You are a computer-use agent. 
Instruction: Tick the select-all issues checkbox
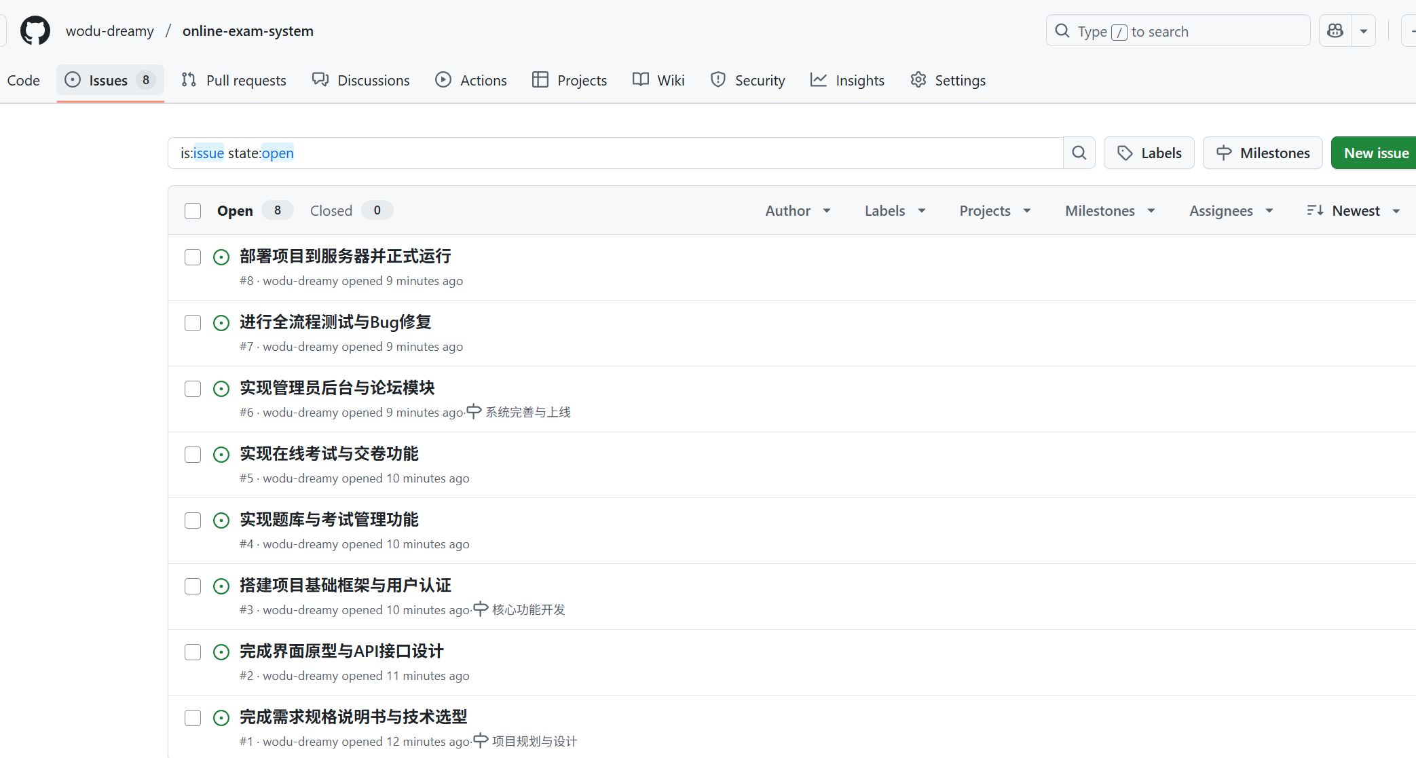click(x=193, y=211)
